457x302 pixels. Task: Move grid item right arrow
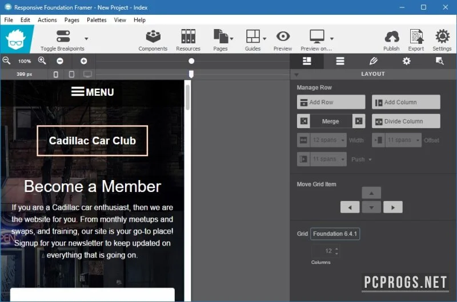tap(393, 207)
